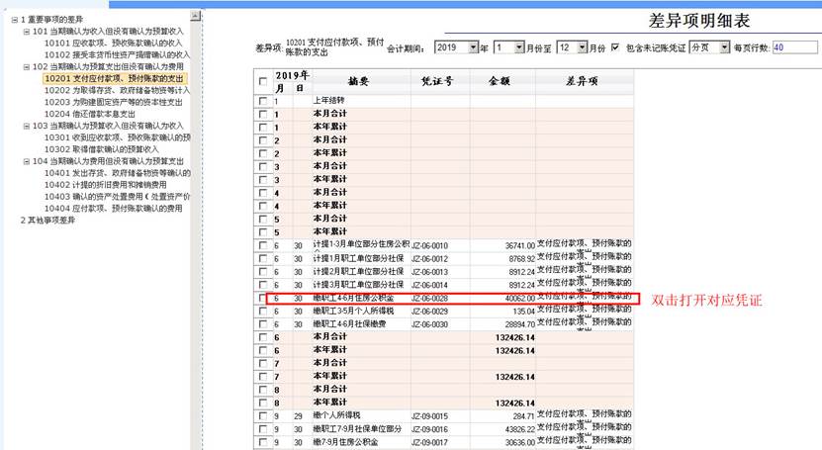The height and width of the screenshot is (450, 822).
Task: Check the select-all checkbox in table header
Action: pos(261,82)
